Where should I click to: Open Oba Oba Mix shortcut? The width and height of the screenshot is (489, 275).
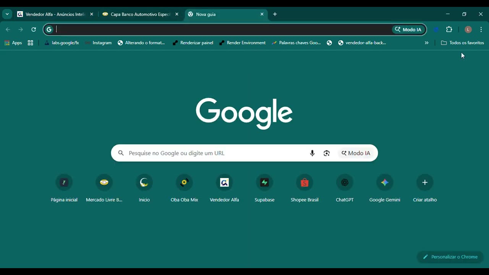click(185, 188)
